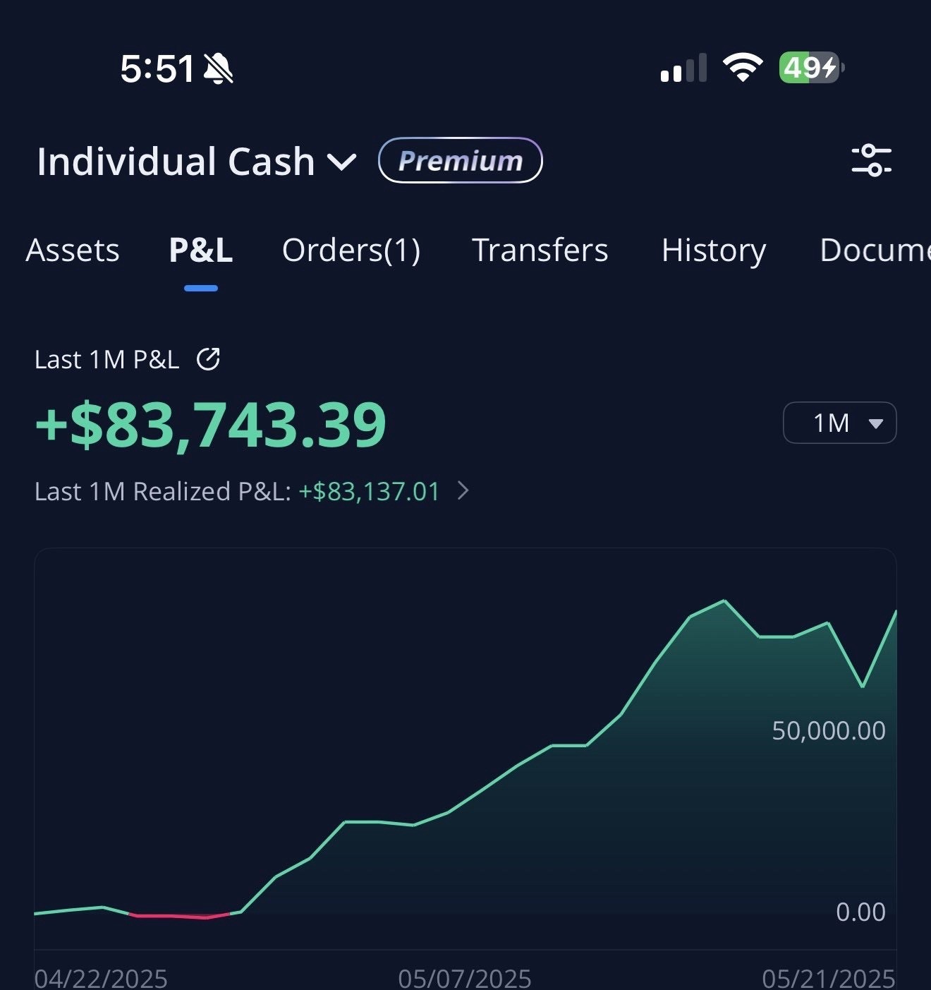Open Orders(1) to view pending orders
931x990 pixels.
(x=351, y=251)
